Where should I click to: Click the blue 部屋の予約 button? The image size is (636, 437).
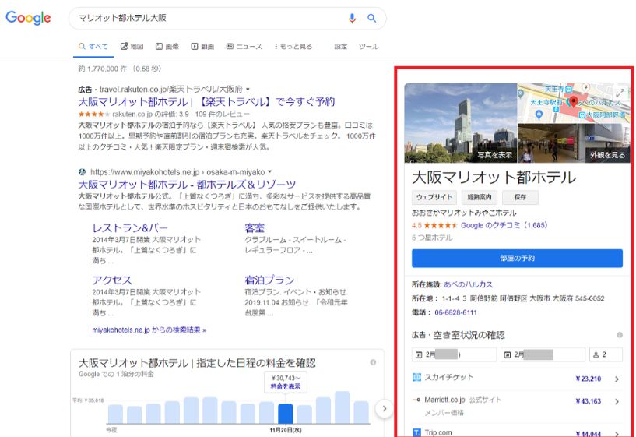click(517, 259)
